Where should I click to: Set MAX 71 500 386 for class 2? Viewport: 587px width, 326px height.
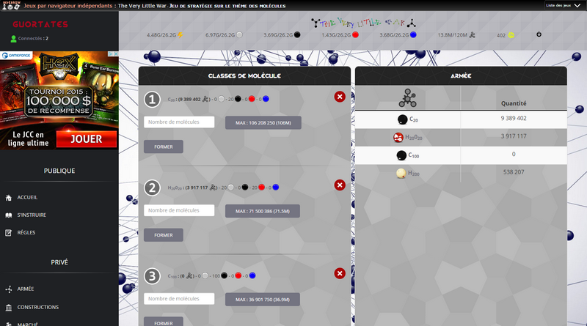click(x=263, y=211)
